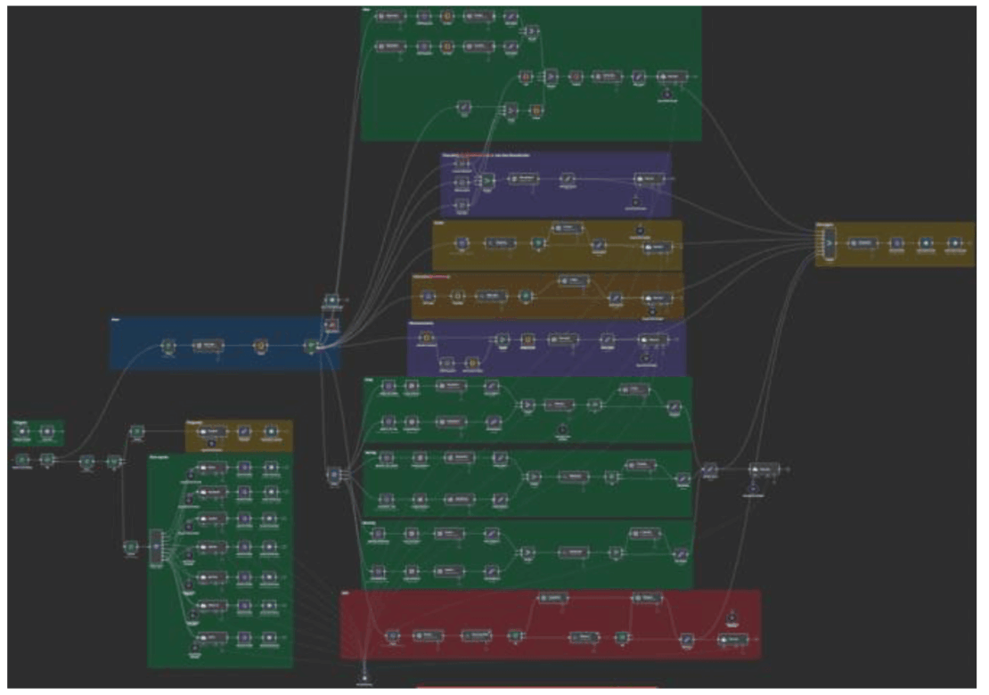Select the wide rectangular node in the blue group
The width and height of the screenshot is (989, 695).
pos(208,346)
